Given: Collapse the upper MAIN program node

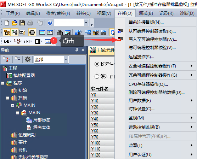Looking at the screenshot, I should [x=12, y=105].
